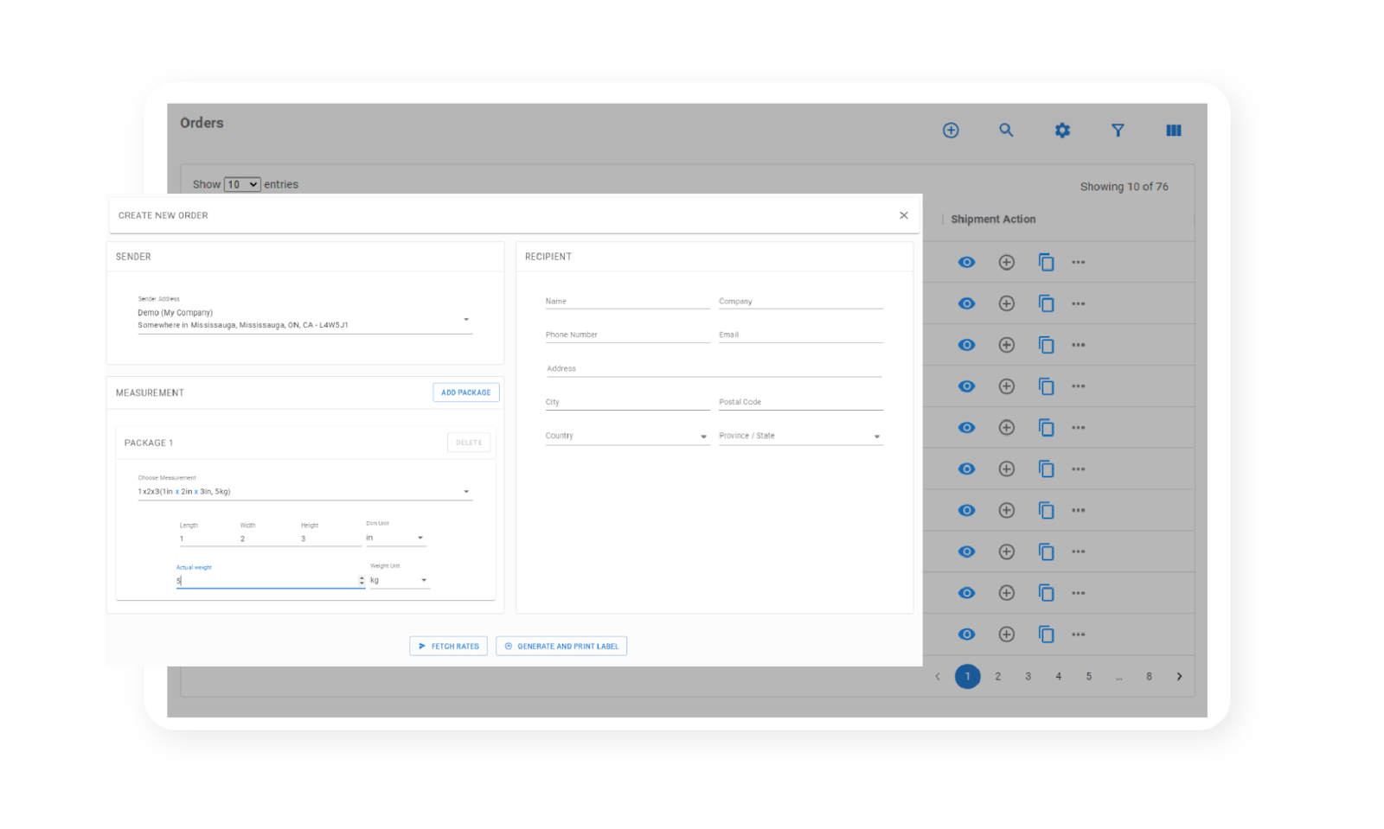Screen dimensions: 1384x829
Task: Click the add order plus icon in Orders header
Action: pos(951,131)
